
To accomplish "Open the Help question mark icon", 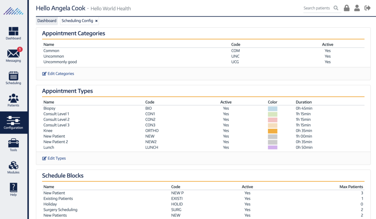I will coord(14,190).
